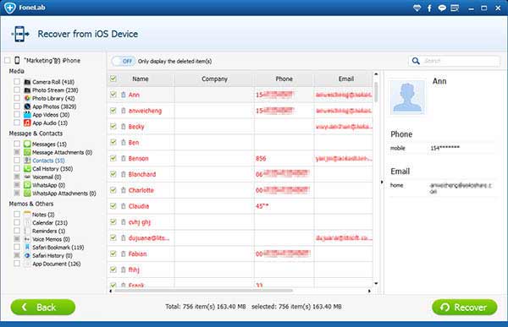Click the horizontal scrollbar right arrow
Viewport: 508px width, 327px height.
tap(369, 291)
